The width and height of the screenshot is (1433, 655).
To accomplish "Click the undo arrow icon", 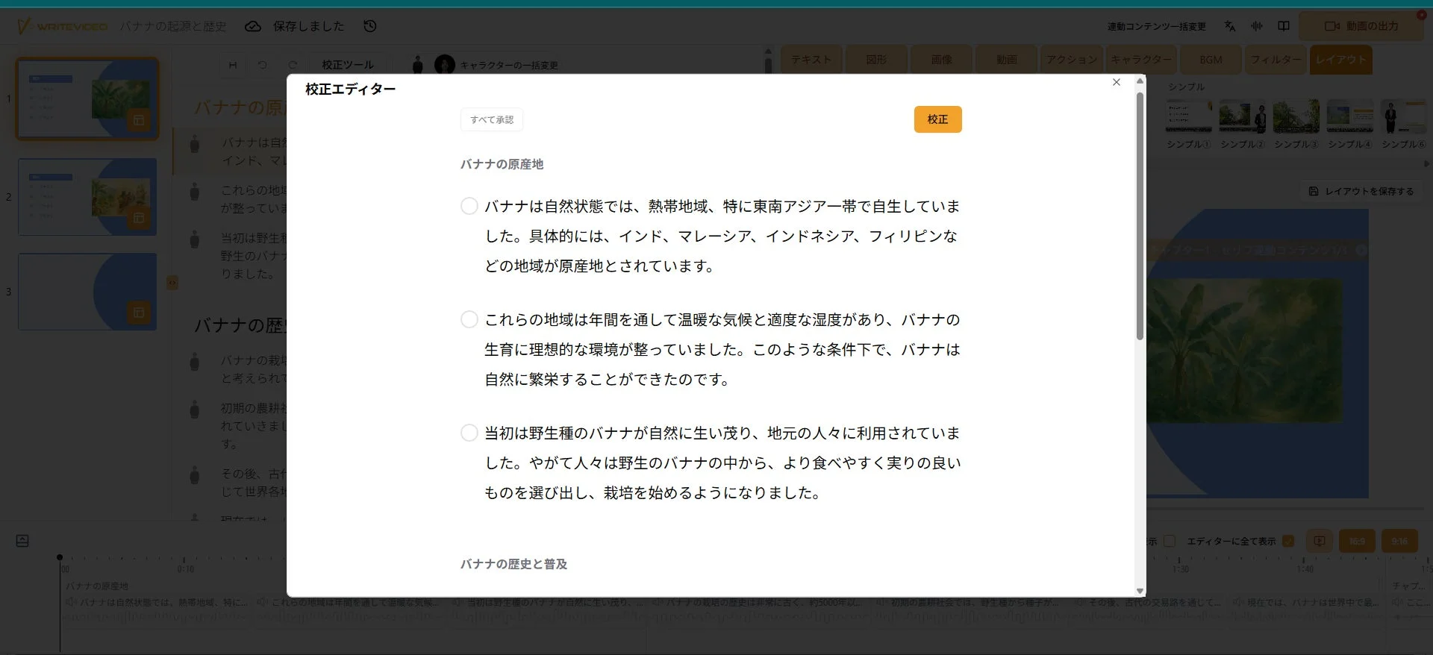I will (263, 65).
